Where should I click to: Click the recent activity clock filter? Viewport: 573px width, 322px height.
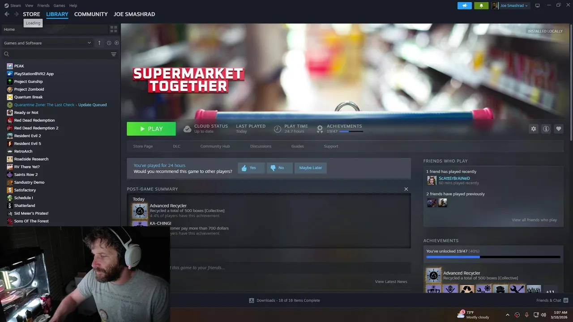[x=109, y=43]
